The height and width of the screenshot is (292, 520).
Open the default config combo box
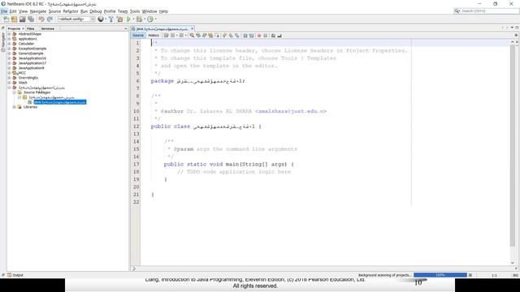76,19
